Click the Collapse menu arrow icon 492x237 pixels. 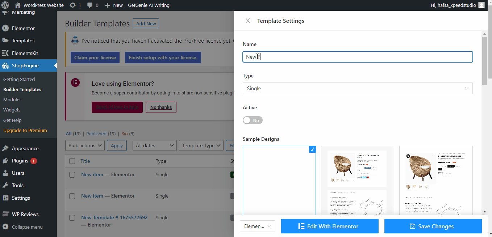tap(5, 227)
